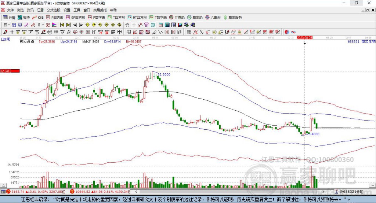The width and height of the screenshot is (376, 203).
Task: Toggle the highlighted 权 adjust-price button
Action: point(48,25)
